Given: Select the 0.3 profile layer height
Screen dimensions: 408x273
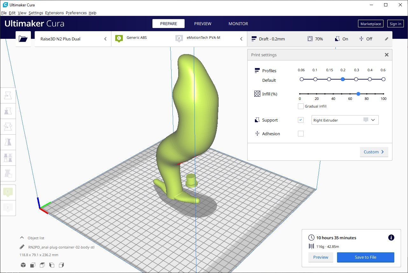Looking at the screenshot, I should coord(356,79).
